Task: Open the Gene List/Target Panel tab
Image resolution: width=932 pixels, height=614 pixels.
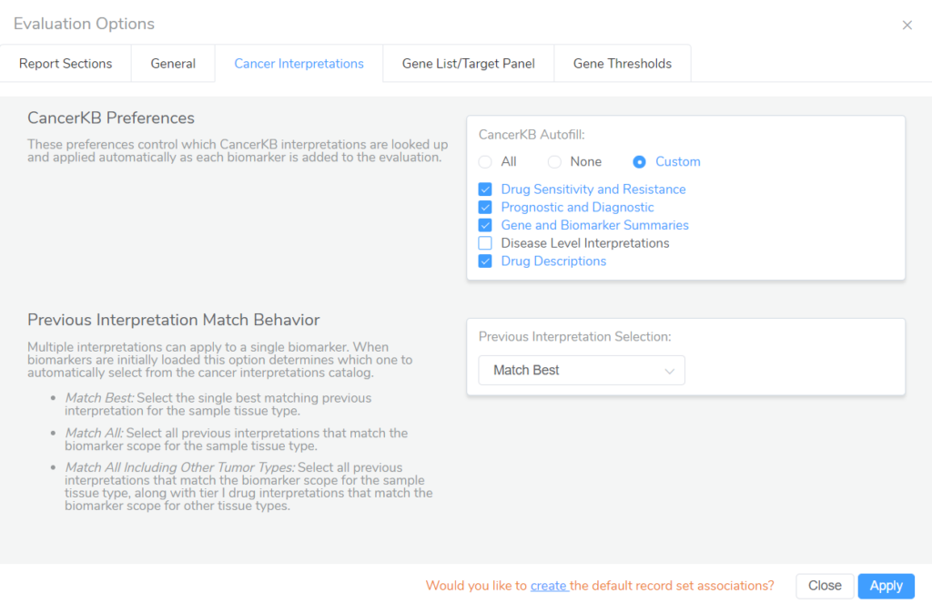Action: tap(469, 64)
